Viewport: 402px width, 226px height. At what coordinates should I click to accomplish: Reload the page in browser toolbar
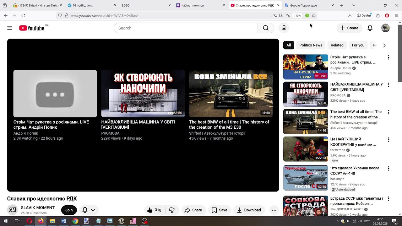click(23, 15)
